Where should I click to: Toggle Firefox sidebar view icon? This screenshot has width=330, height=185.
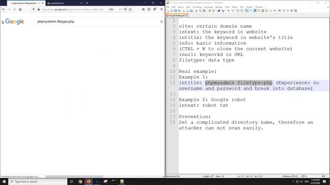pyautogui.click(x=149, y=9)
